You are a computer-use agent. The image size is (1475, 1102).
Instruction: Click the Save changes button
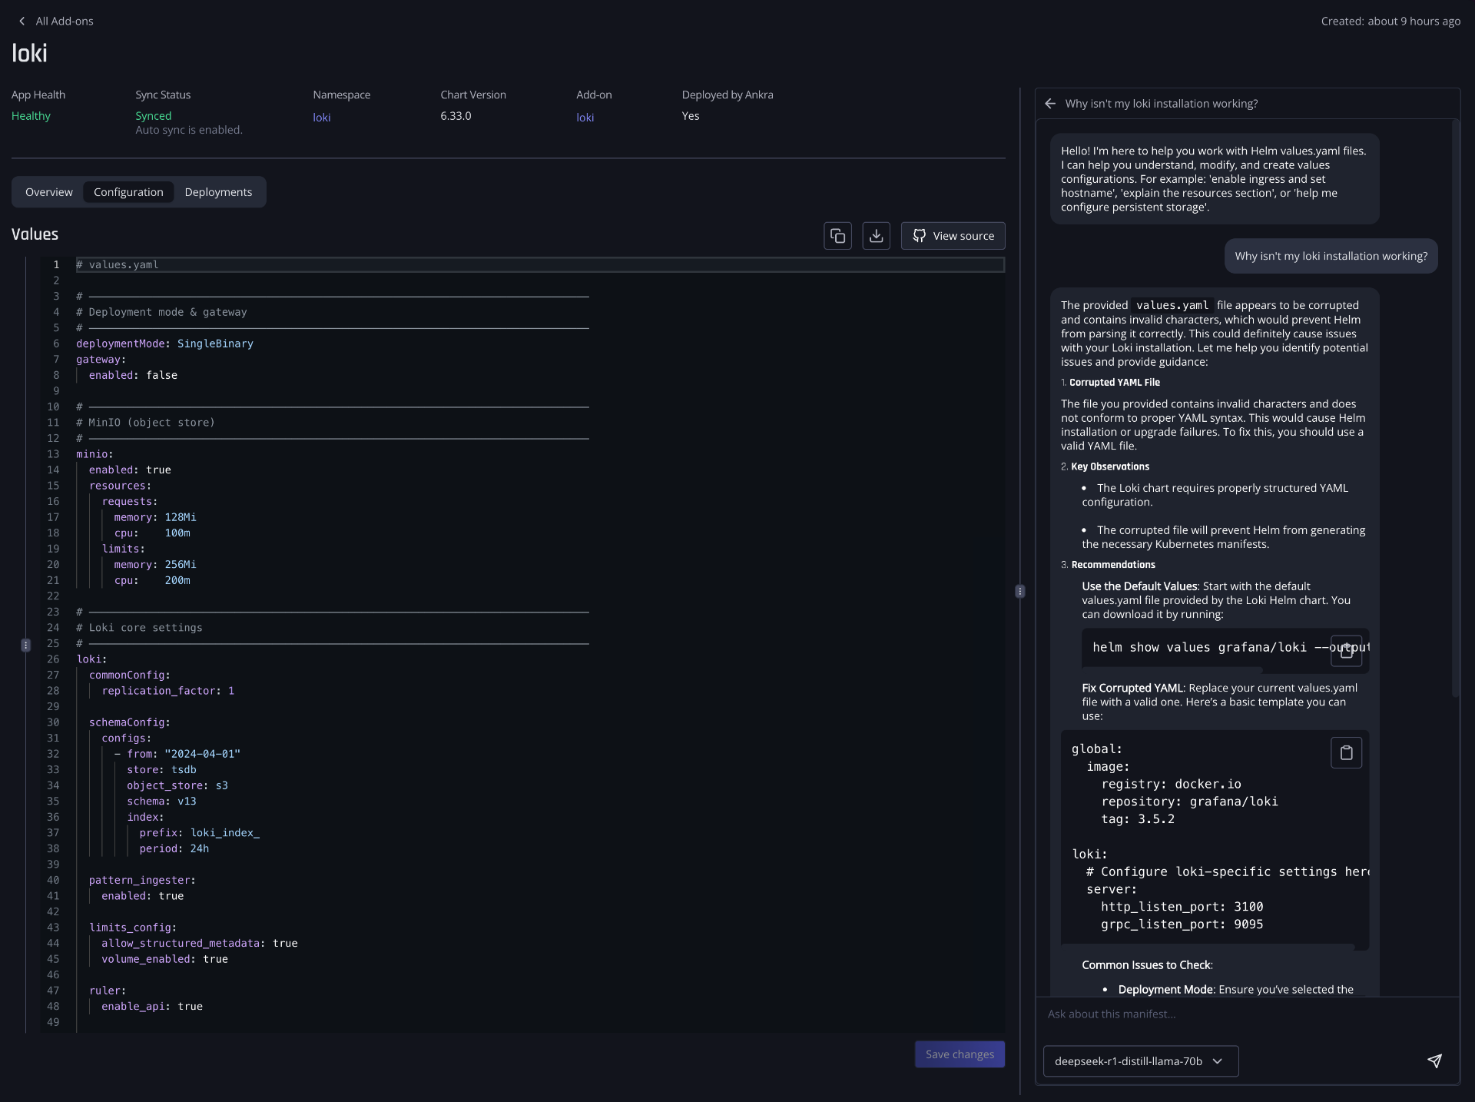click(960, 1054)
